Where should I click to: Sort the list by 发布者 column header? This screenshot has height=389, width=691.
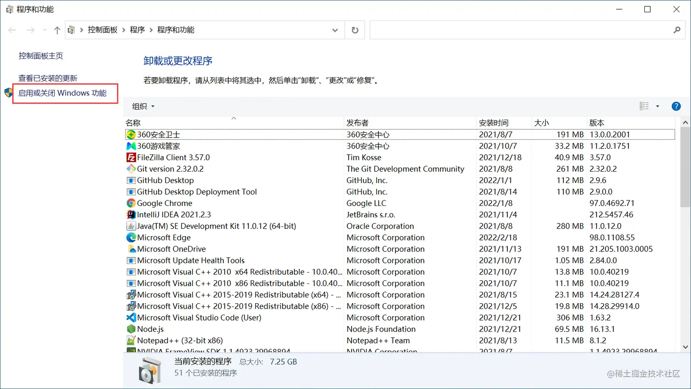410,123
